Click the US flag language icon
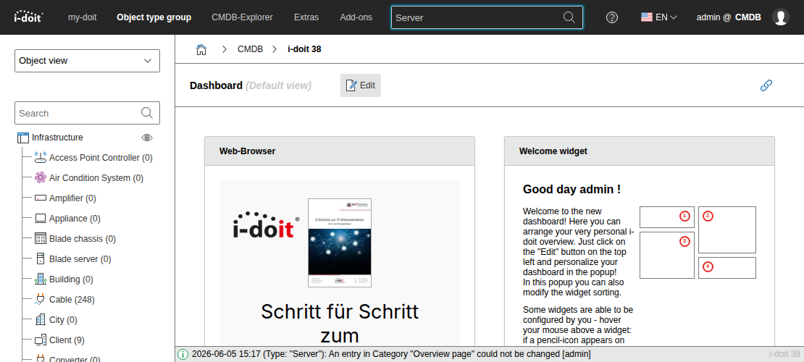The height and width of the screenshot is (362, 804). (647, 17)
